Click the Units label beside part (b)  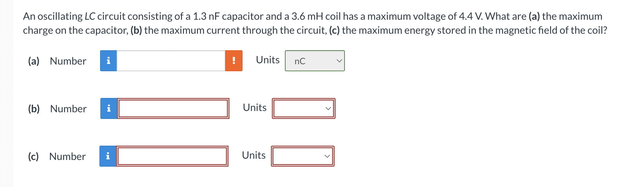point(254,107)
